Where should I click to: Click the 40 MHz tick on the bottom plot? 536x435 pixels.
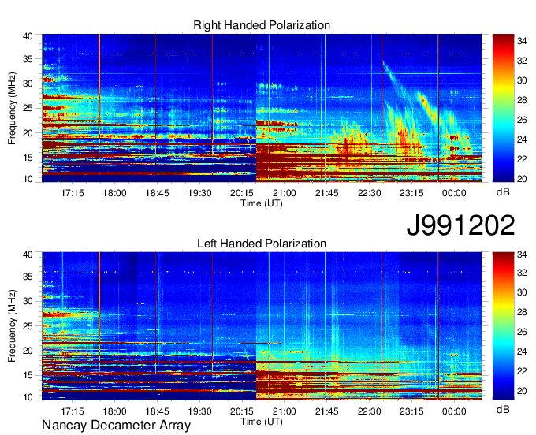coord(28,255)
